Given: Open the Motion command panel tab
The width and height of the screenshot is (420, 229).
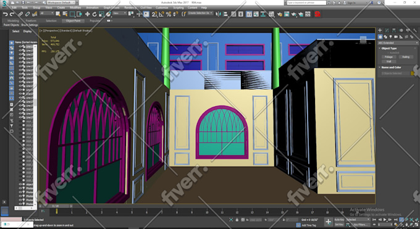Looking at the screenshot, I should pos(401,30).
